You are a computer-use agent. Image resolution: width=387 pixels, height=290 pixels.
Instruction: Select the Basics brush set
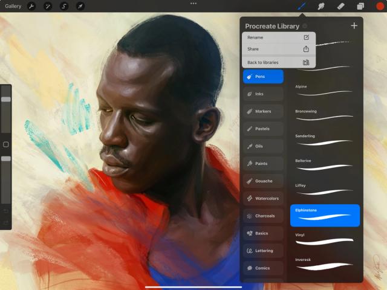263,233
